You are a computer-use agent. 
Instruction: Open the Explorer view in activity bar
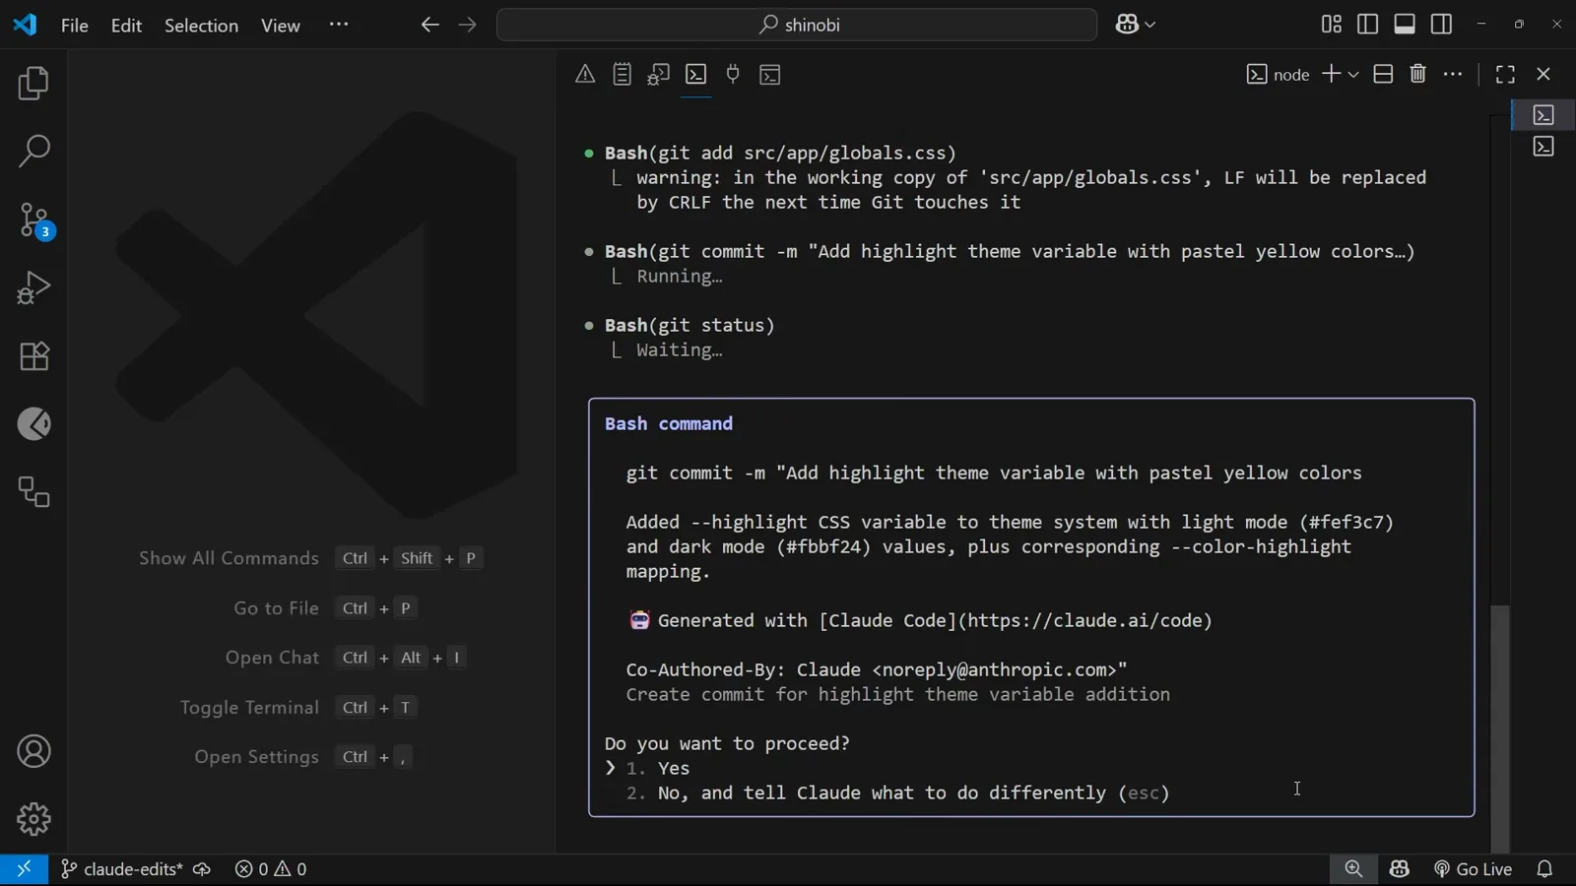coord(33,84)
